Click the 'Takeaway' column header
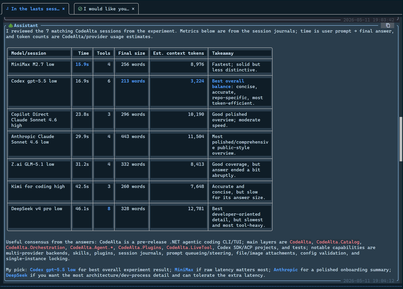This screenshot has width=403, height=289. point(240,53)
